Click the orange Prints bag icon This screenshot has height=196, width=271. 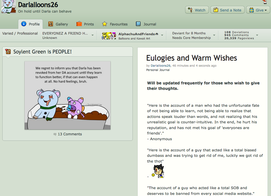point(79,24)
